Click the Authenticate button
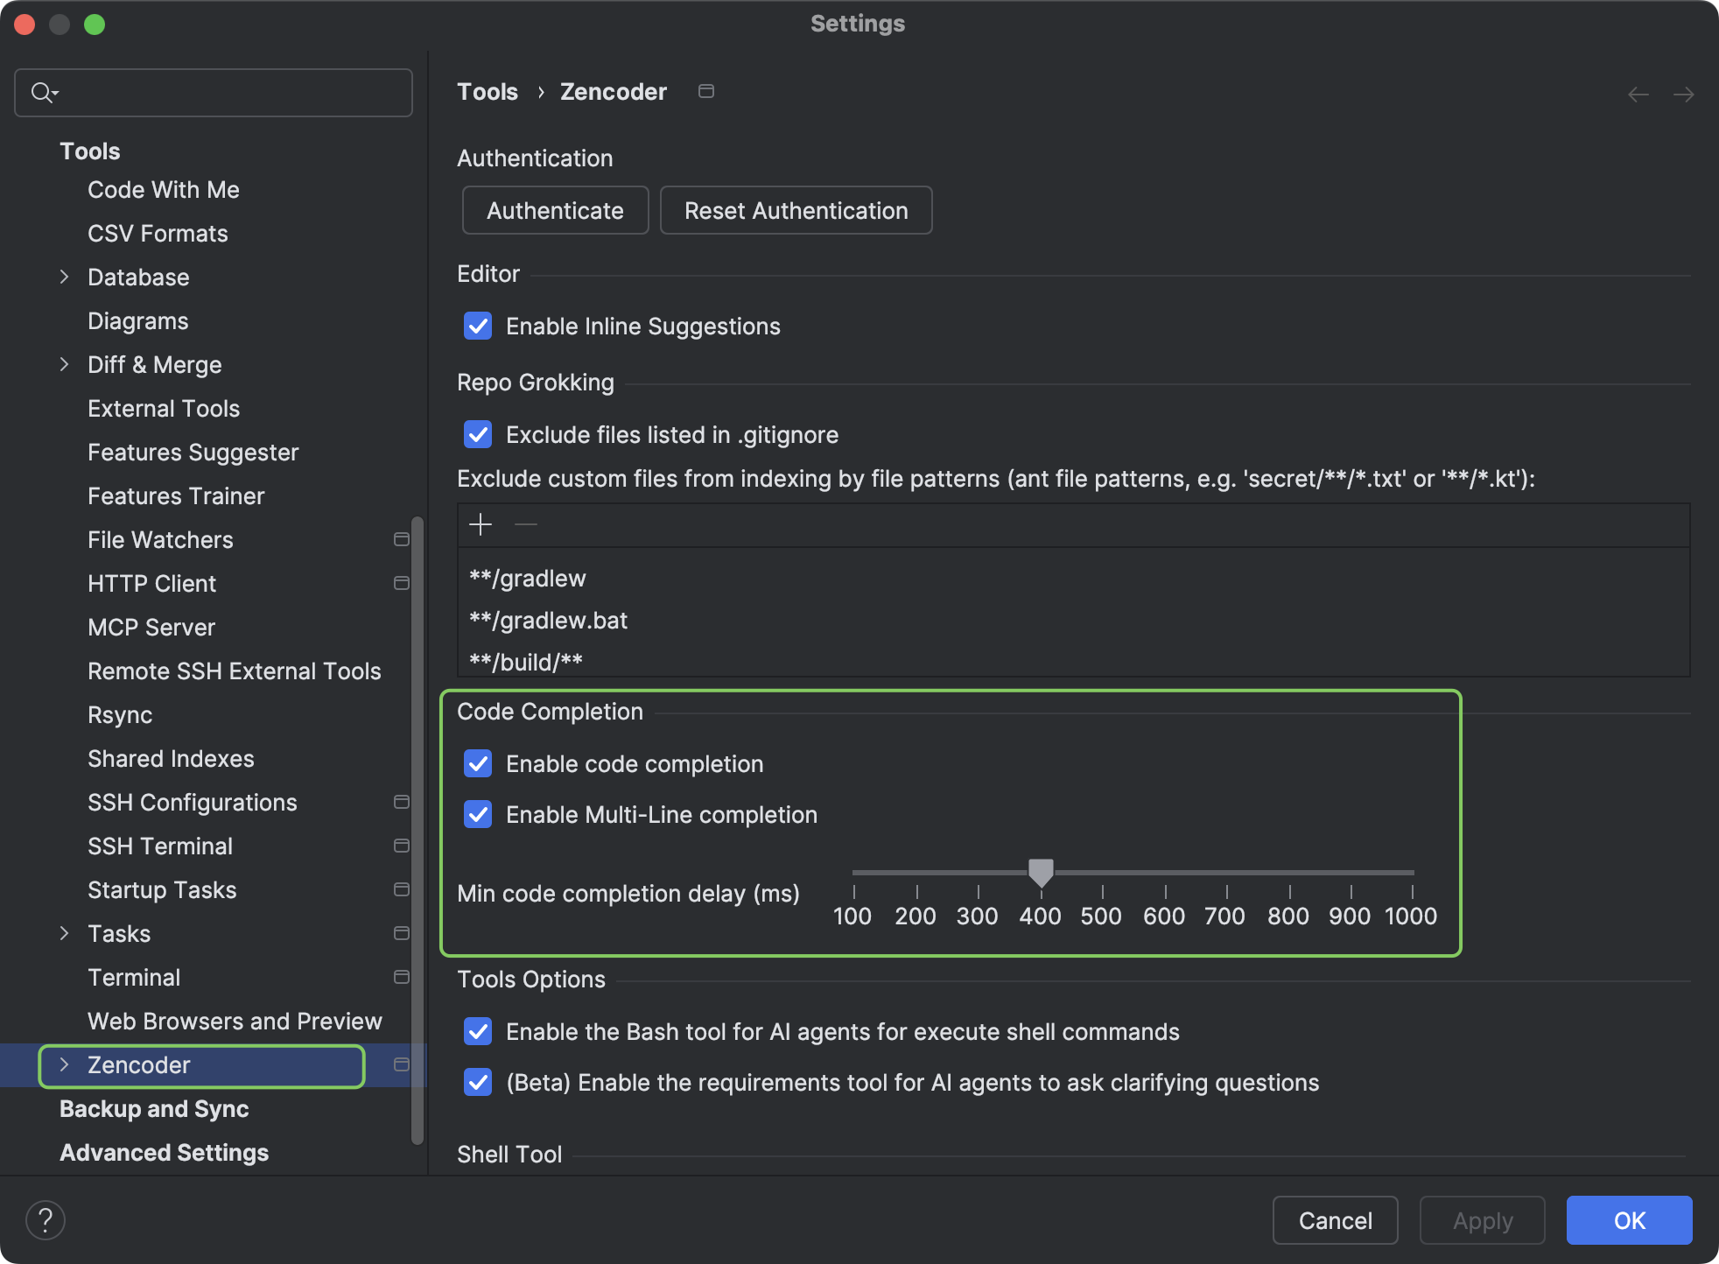The height and width of the screenshot is (1264, 1719). 554,210
